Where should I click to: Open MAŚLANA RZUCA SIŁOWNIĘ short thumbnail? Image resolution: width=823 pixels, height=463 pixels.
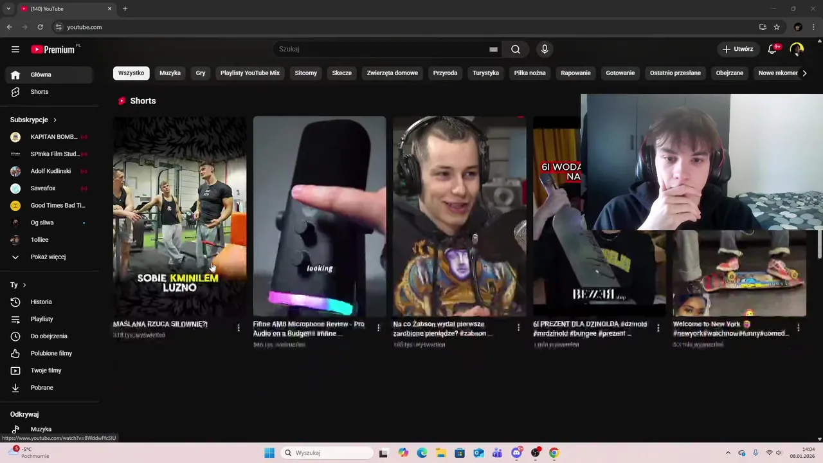(x=179, y=216)
